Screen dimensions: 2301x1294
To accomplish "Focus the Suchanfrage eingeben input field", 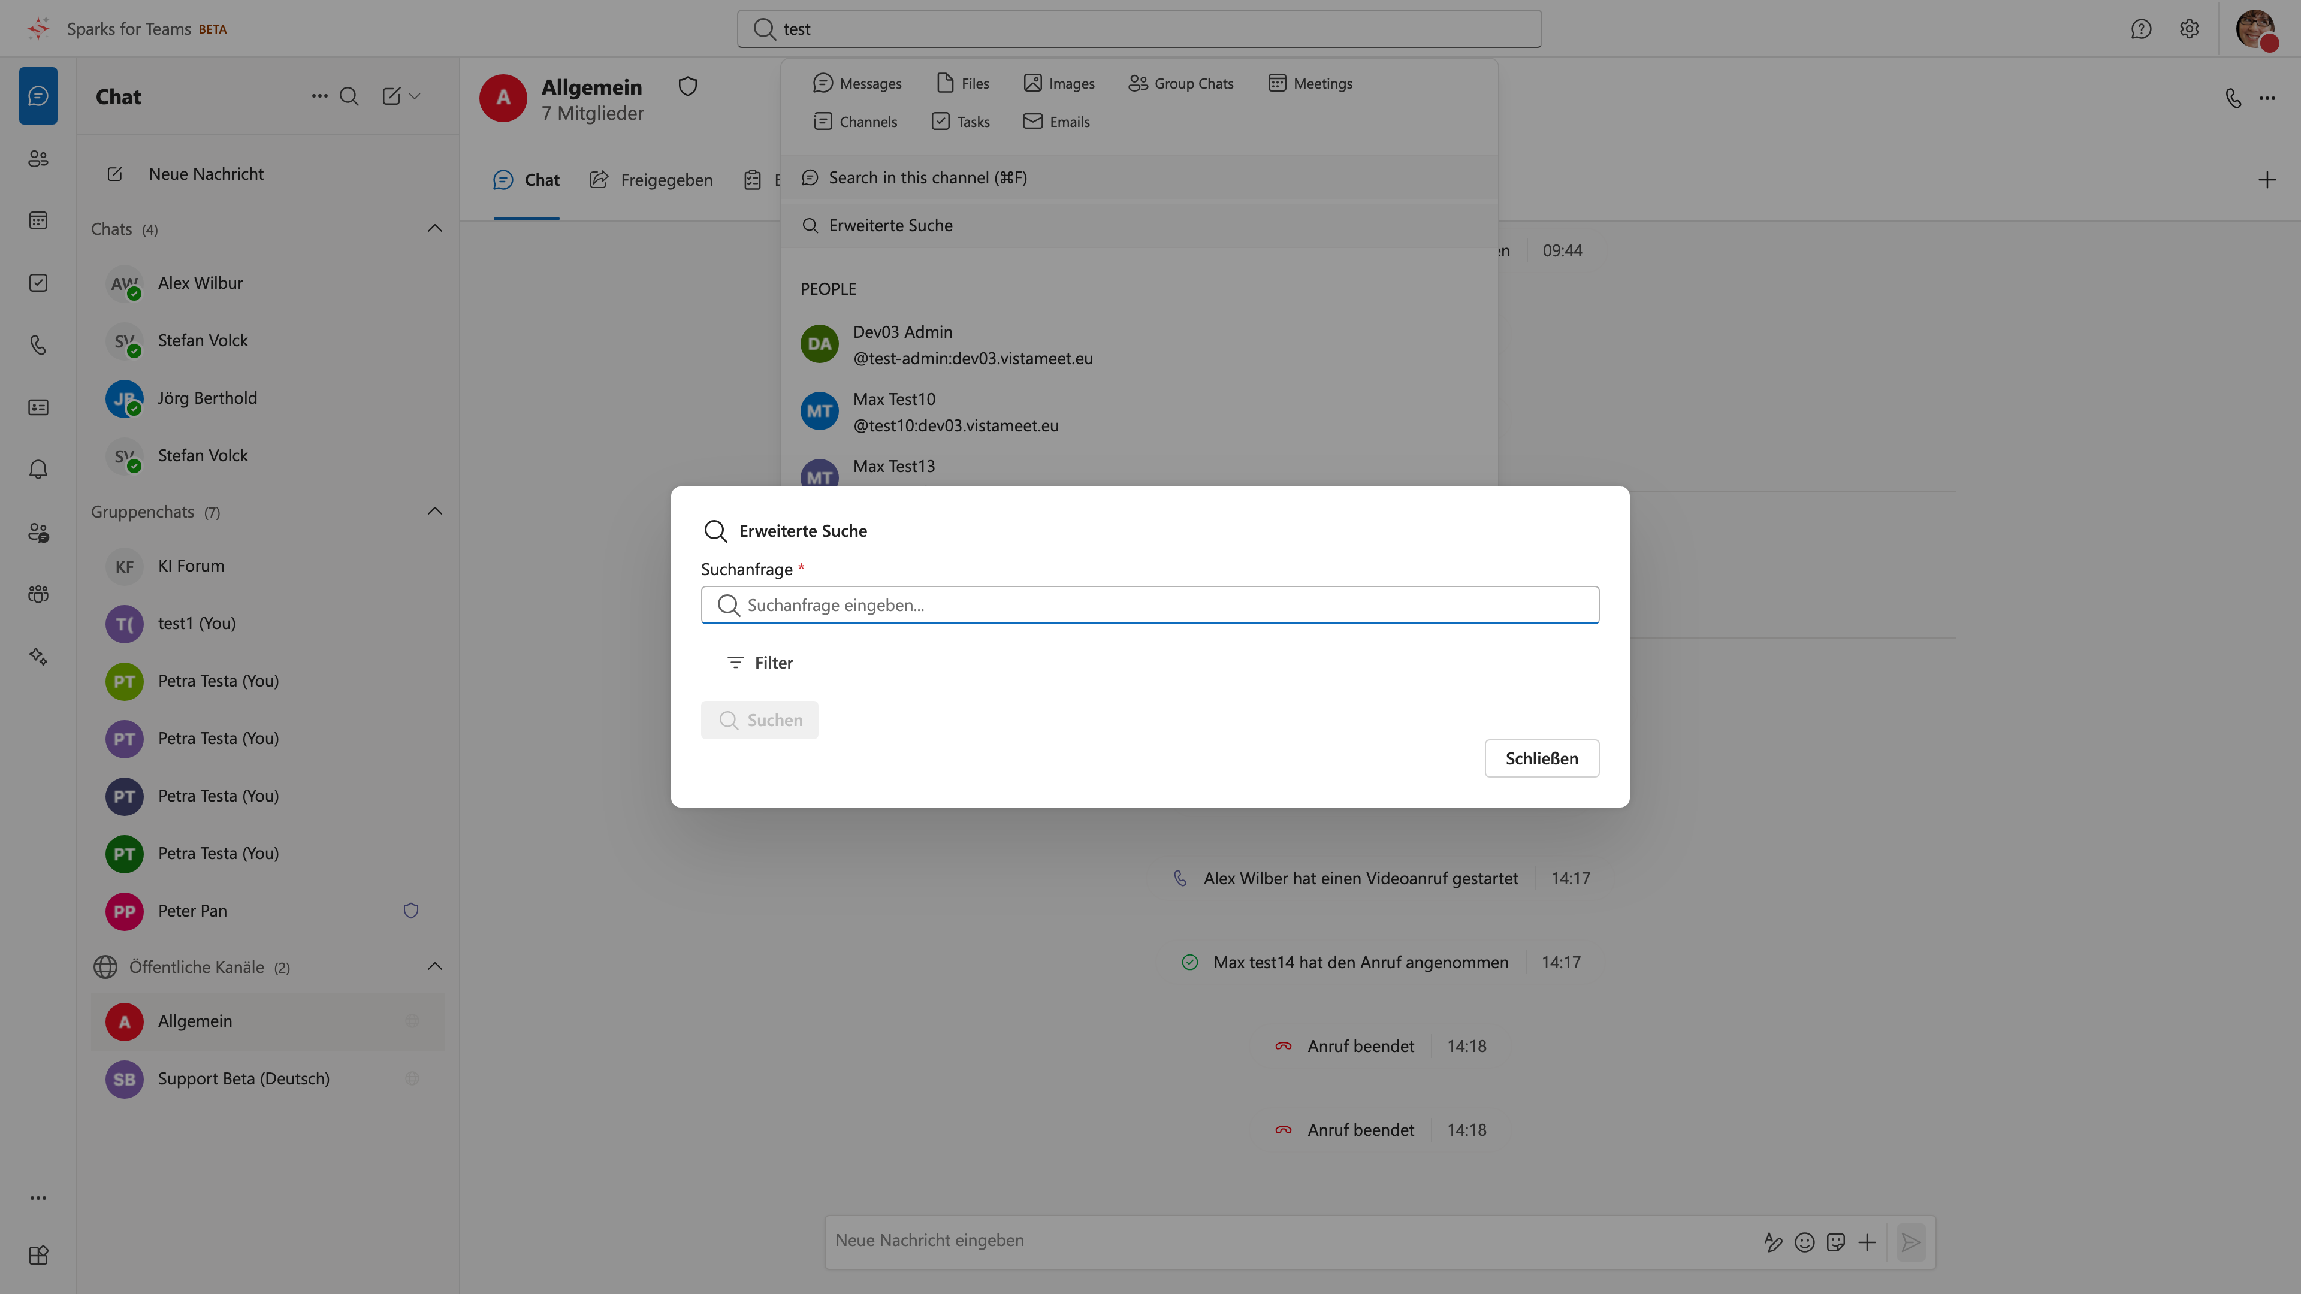I will click(1150, 606).
